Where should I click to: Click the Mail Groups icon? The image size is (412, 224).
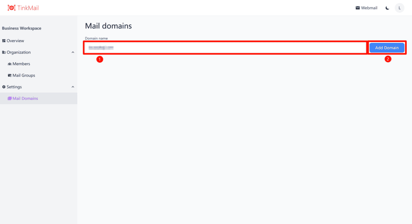tap(10, 75)
